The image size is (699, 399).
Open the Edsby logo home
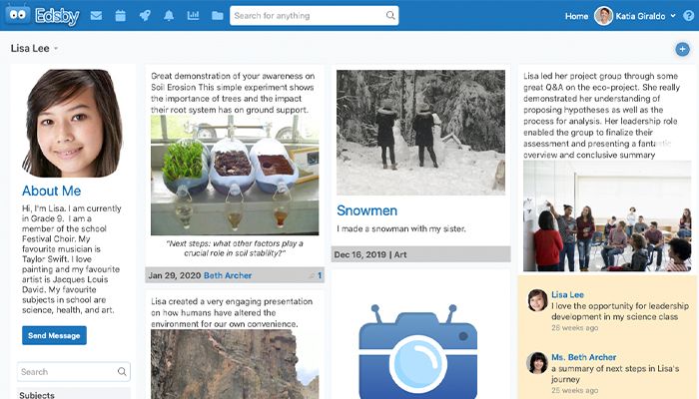click(42, 15)
